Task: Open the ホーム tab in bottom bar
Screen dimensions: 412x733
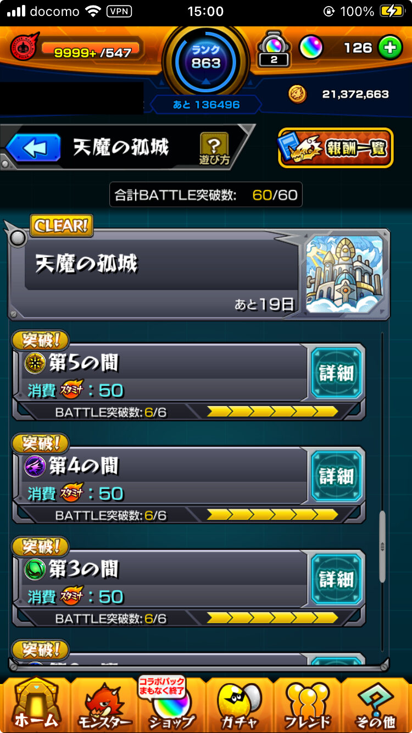Action: point(35,704)
